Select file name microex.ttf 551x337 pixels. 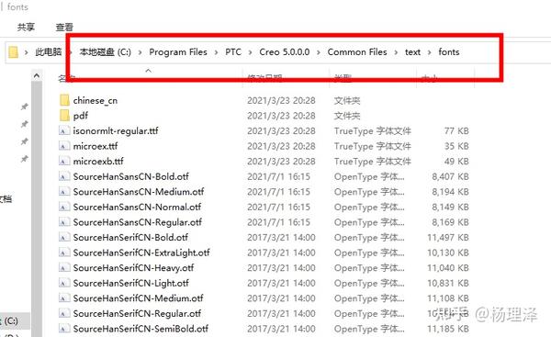tap(96, 146)
